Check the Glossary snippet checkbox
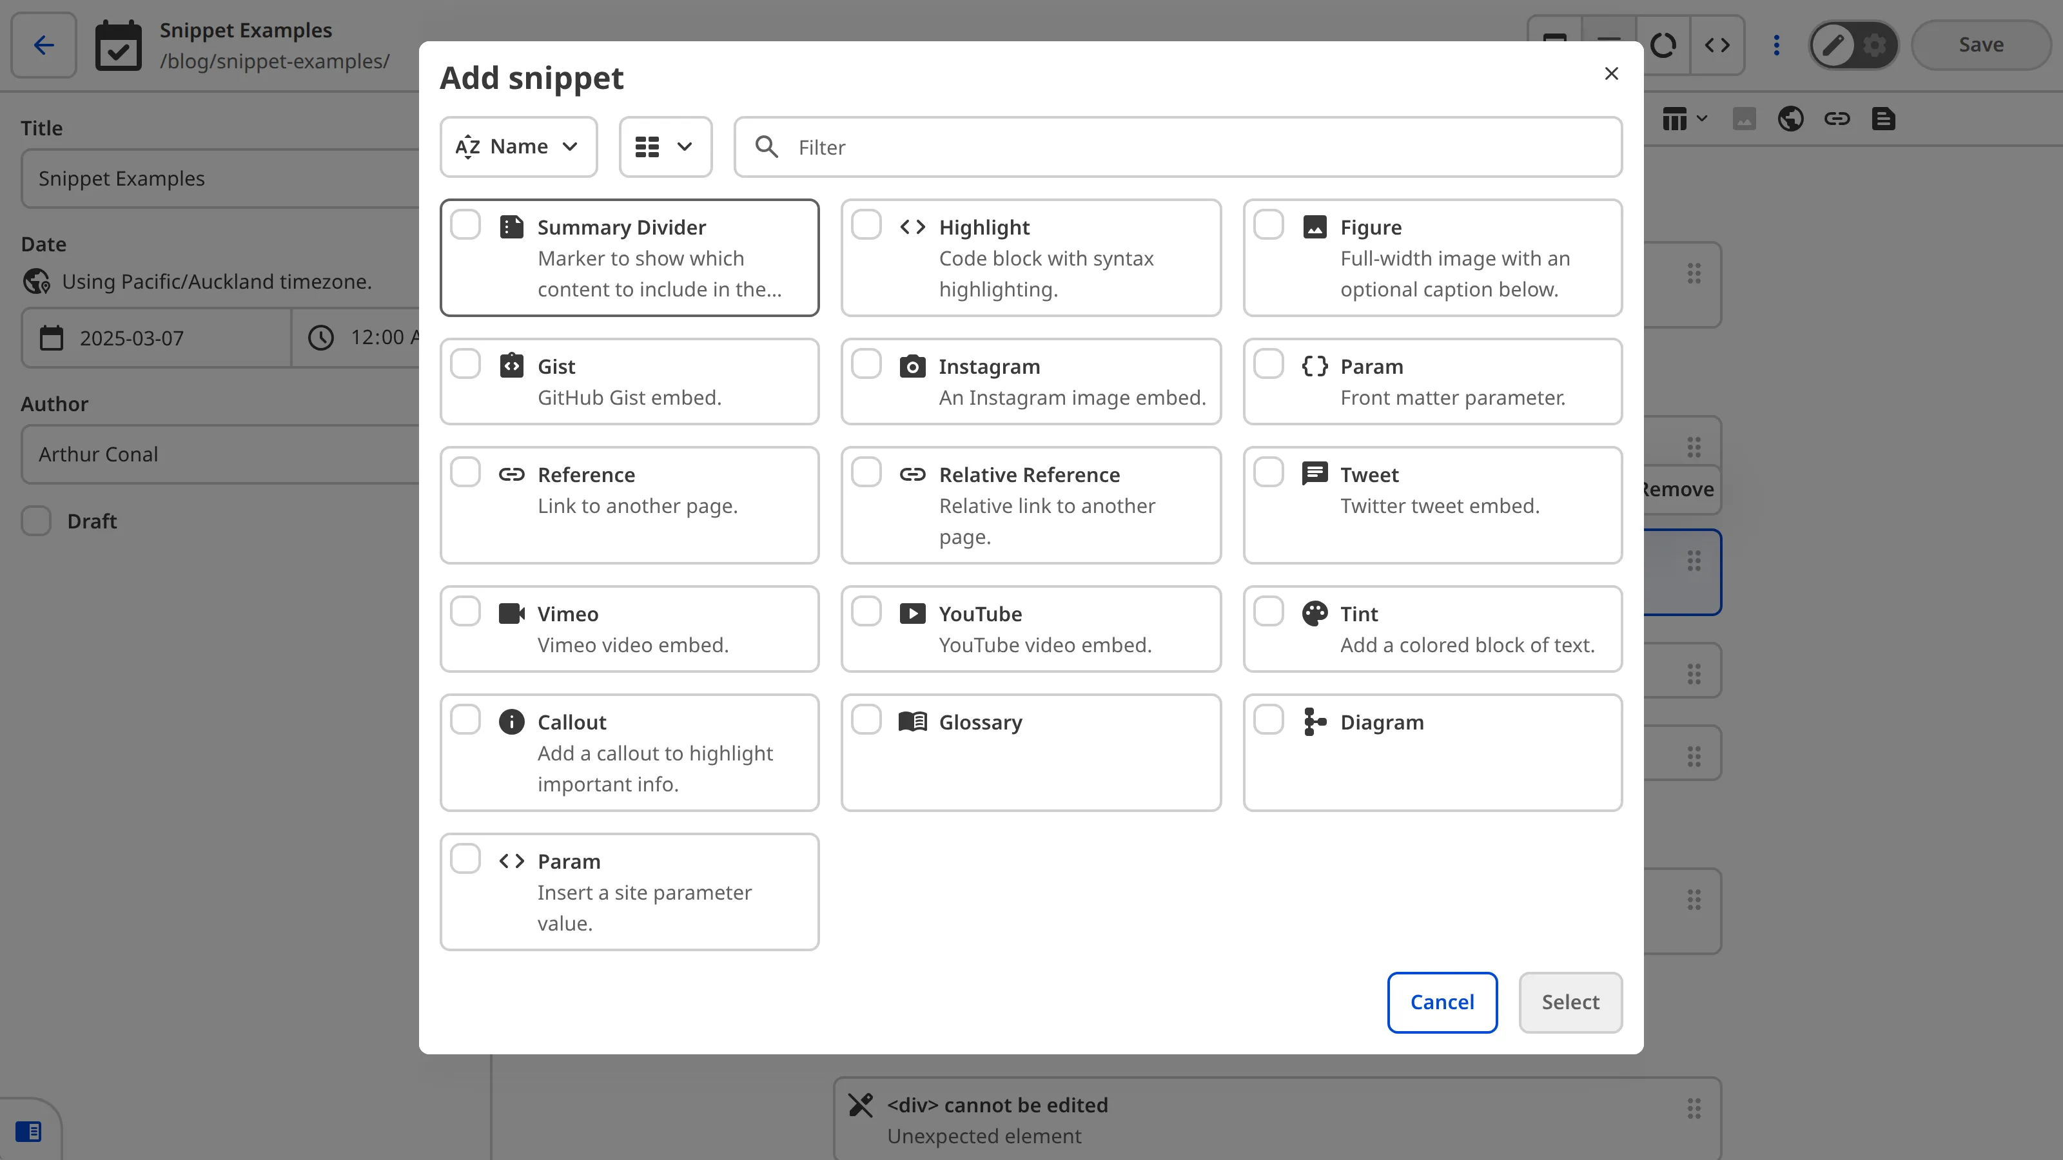 point(866,720)
